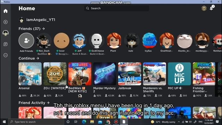The image size is (222, 125).
Task: Open the Discover play icon in sidebar
Action: 6,22
